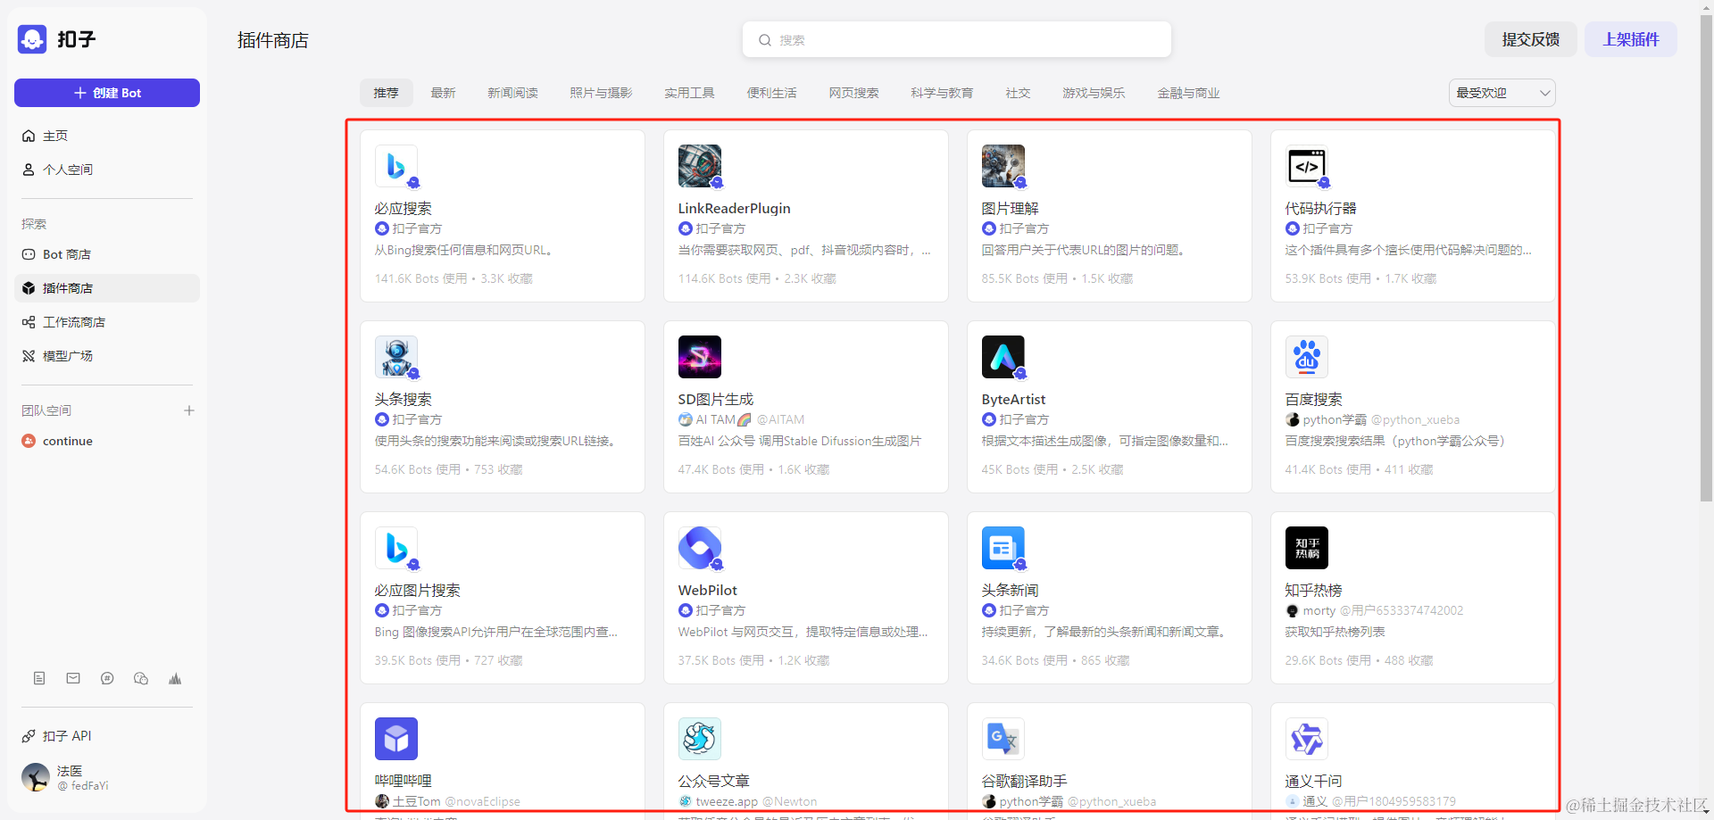Switch to the 最新 tab

click(x=443, y=93)
